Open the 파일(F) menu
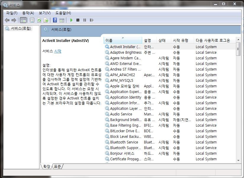 [x=12, y=13]
